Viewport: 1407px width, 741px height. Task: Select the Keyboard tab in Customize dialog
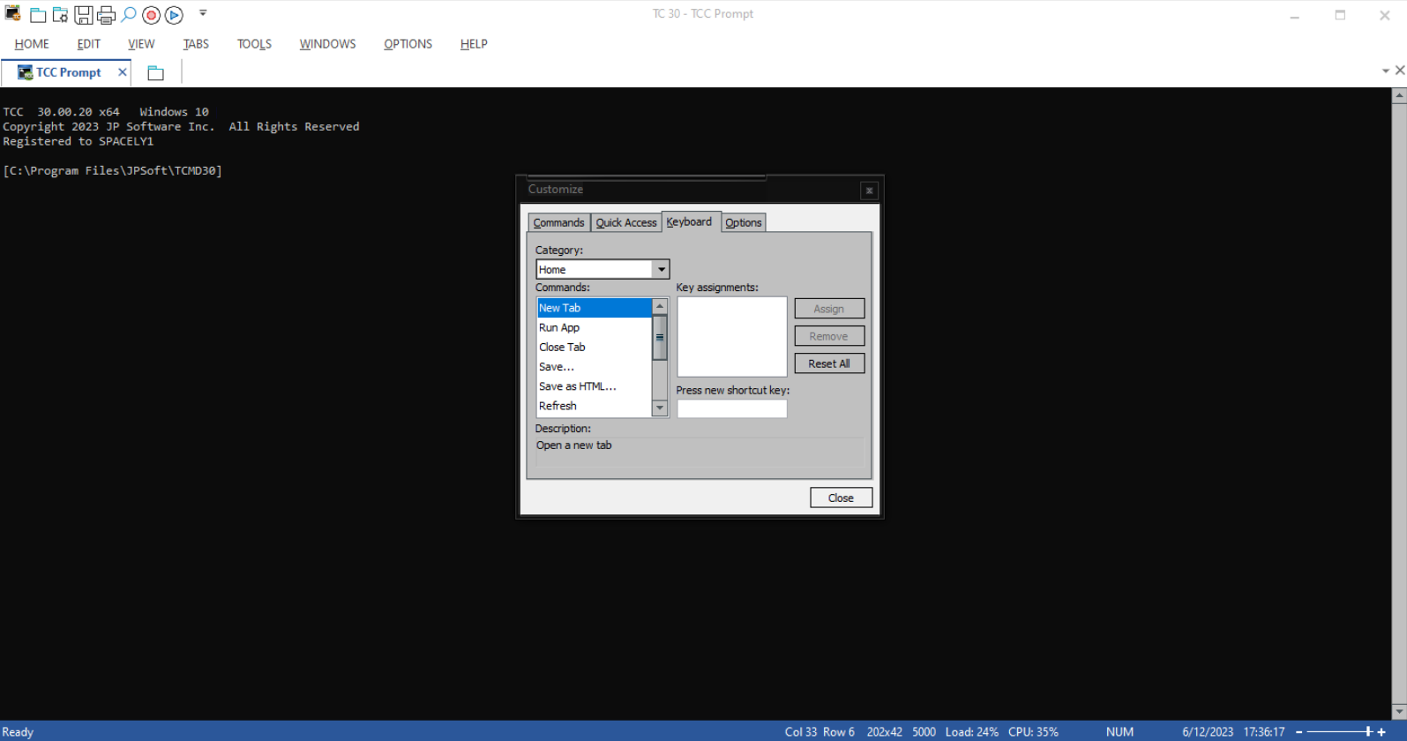(690, 221)
